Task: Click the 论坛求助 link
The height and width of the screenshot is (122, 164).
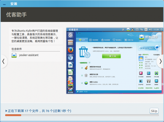Action: [x=141, y=88]
